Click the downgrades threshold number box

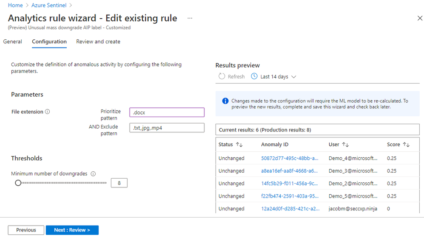119,183
